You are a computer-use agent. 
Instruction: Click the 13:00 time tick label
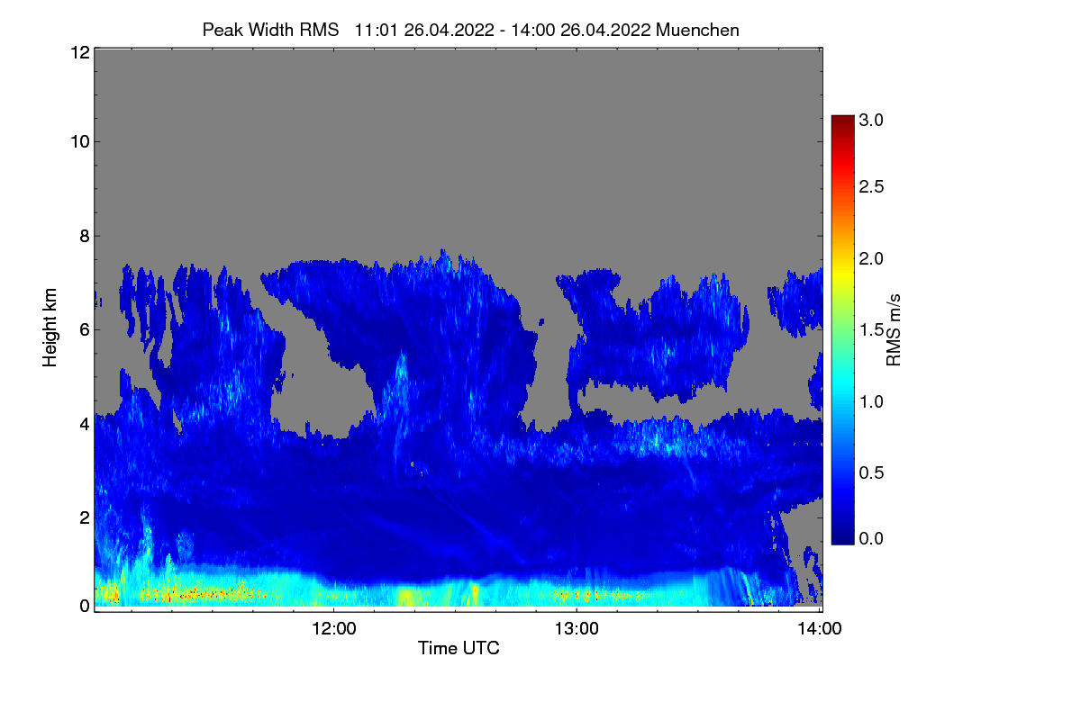pos(577,629)
